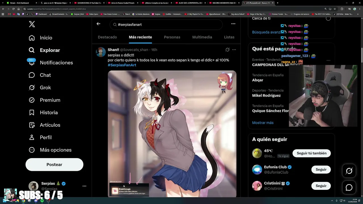Select the Más reciente tab
The image size is (363, 204).
140,37
